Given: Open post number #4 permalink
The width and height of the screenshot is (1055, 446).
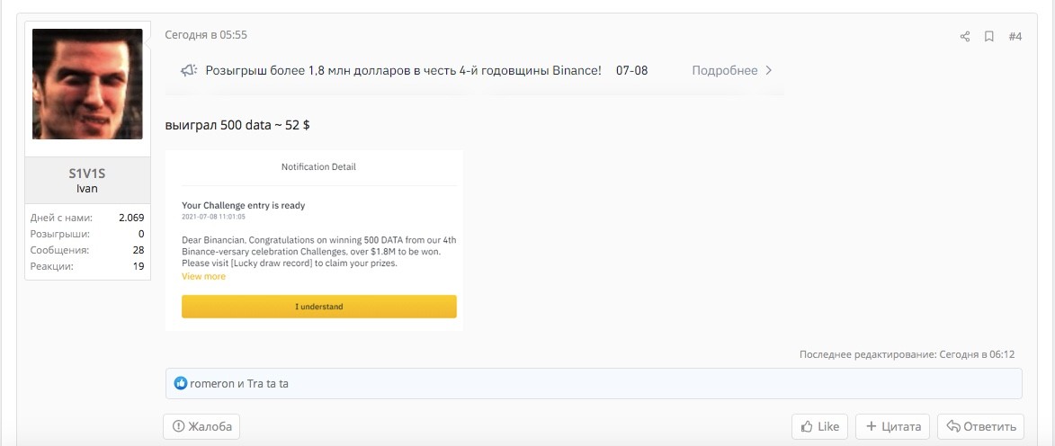Looking at the screenshot, I should tap(1015, 37).
